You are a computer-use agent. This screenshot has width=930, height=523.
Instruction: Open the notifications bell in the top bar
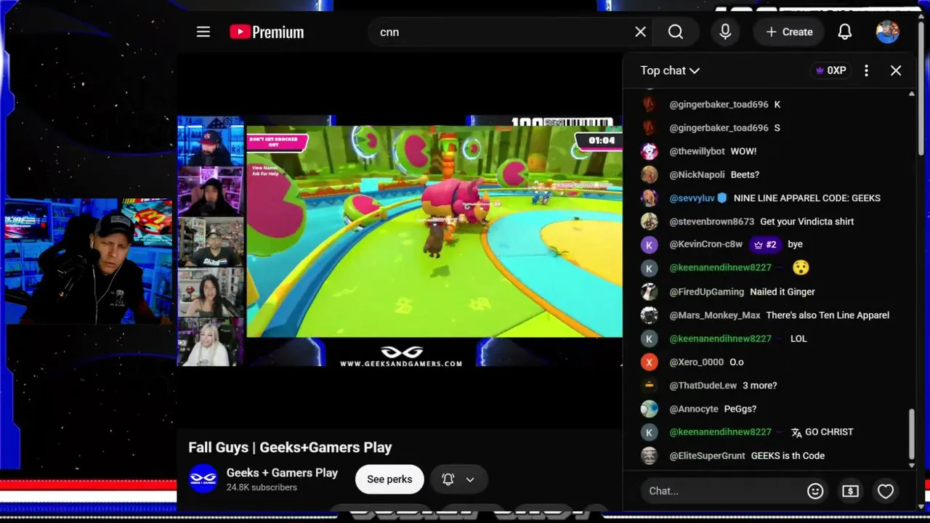click(844, 32)
